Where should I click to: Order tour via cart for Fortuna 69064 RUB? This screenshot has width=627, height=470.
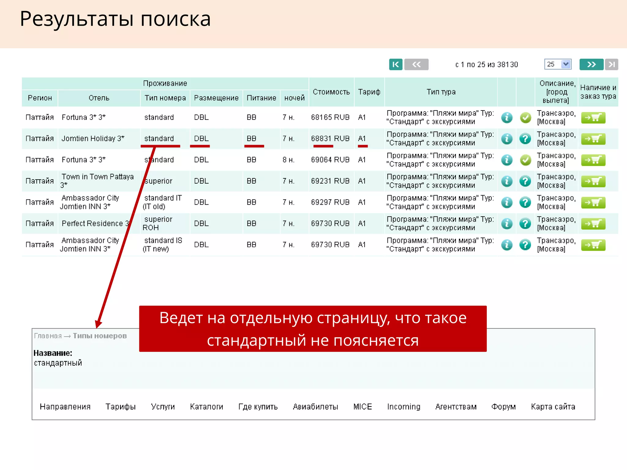(x=593, y=160)
